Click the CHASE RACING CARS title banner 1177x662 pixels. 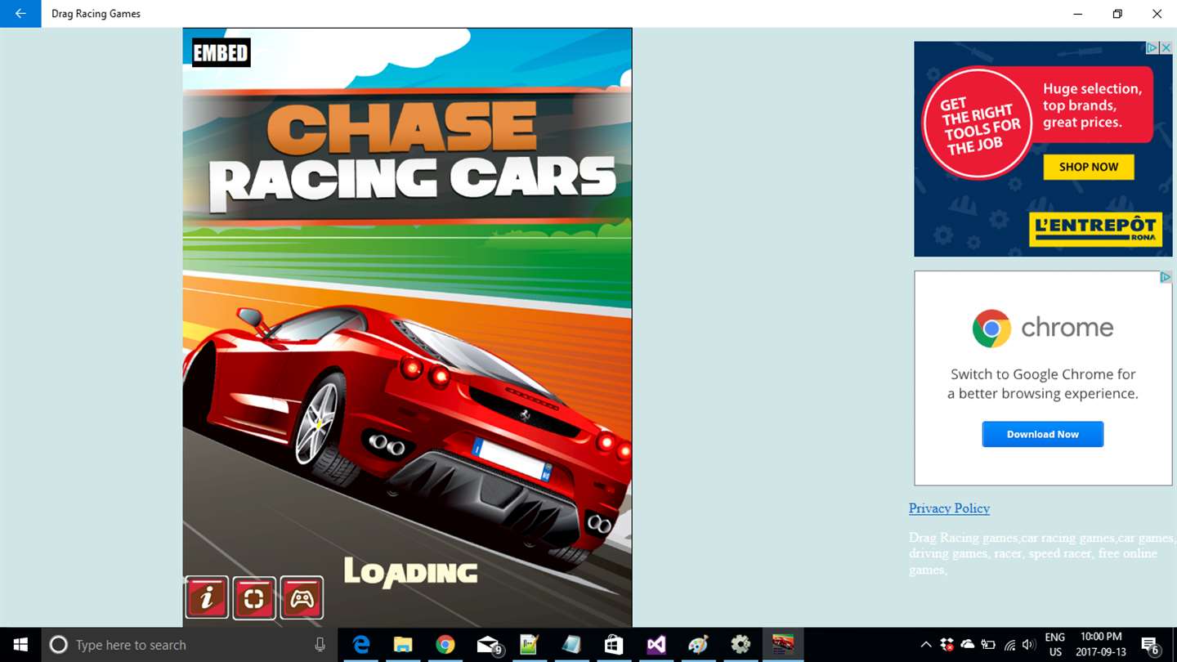(x=407, y=155)
